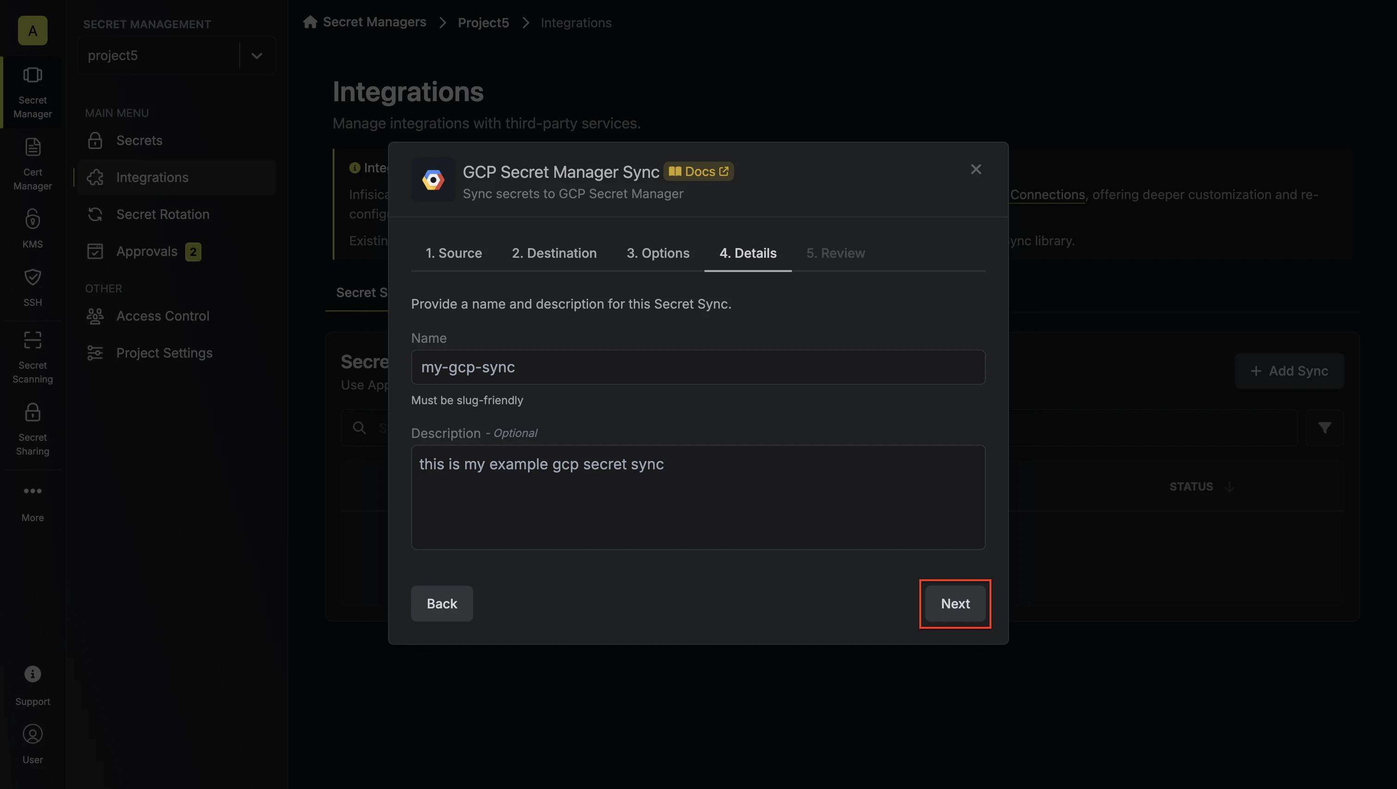Switch to the 2. Destination step
This screenshot has width=1397, height=789.
pyautogui.click(x=554, y=253)
